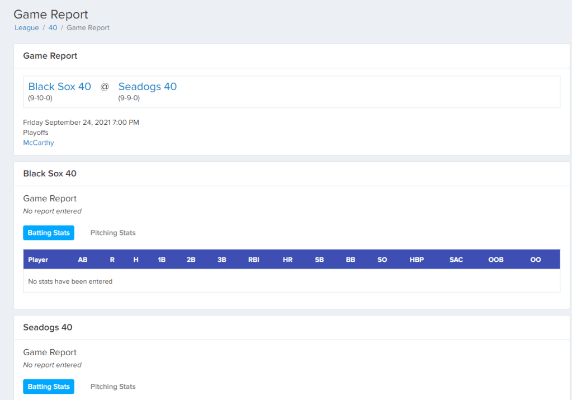Image resolution: width=572 pixels, height=400 pixels.
Task: Open the Seadogs 40 team link
Action: click(148, 87)
